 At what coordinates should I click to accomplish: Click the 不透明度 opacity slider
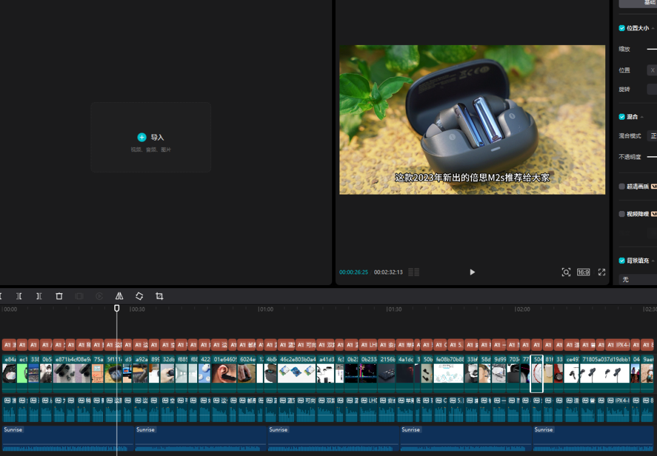point(652,157)
